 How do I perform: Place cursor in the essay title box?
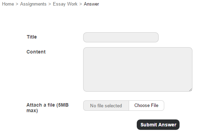pos(121,37)
